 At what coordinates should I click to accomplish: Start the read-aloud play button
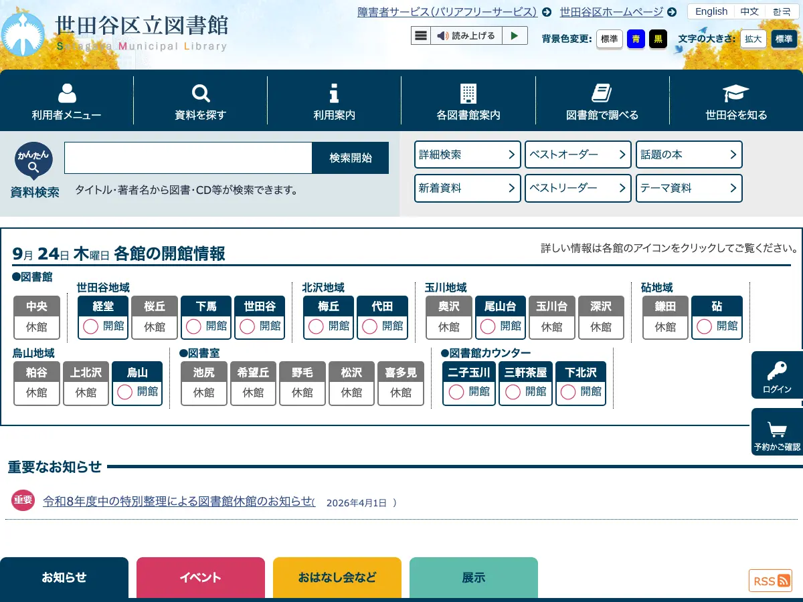pyautogui.click(x=514, y=35)
